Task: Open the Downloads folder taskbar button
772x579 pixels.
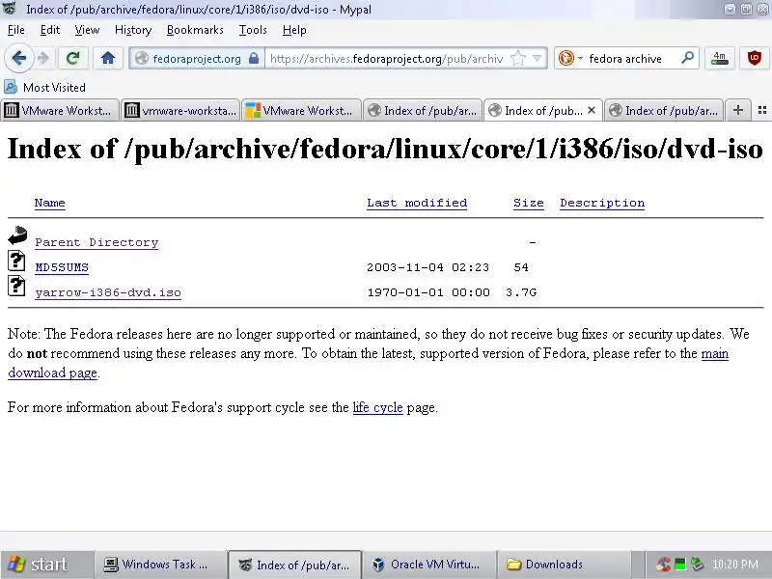Action: 564,565
